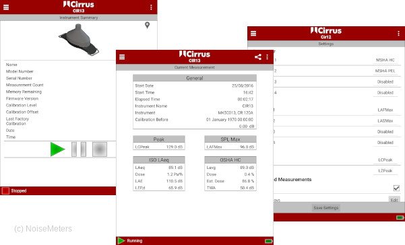Open hamburger menu in Current Measurement window

[122, 57]
